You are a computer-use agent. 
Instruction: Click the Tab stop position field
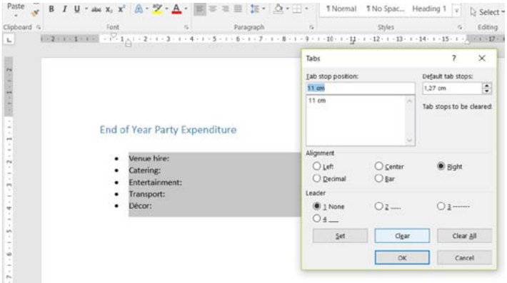click(361, 88)
